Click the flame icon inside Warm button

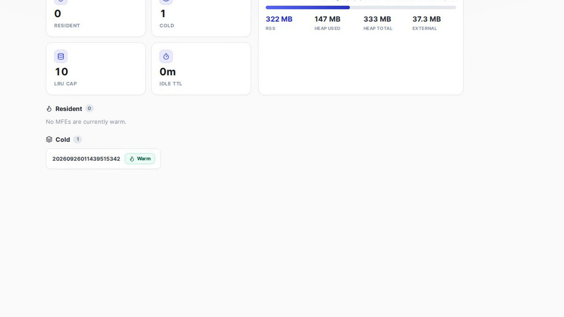click(132, 159)
